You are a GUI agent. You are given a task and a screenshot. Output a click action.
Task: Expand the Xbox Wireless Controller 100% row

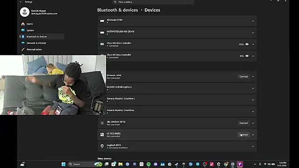(x=253, y=44)
